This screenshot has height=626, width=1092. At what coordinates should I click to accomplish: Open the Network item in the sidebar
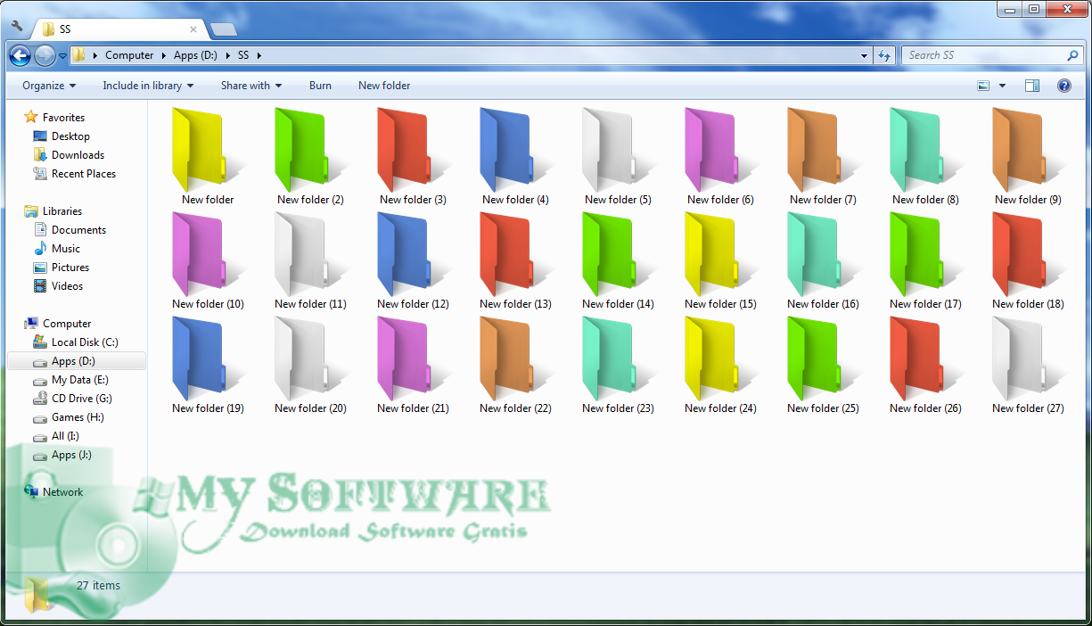pos(62,491)
